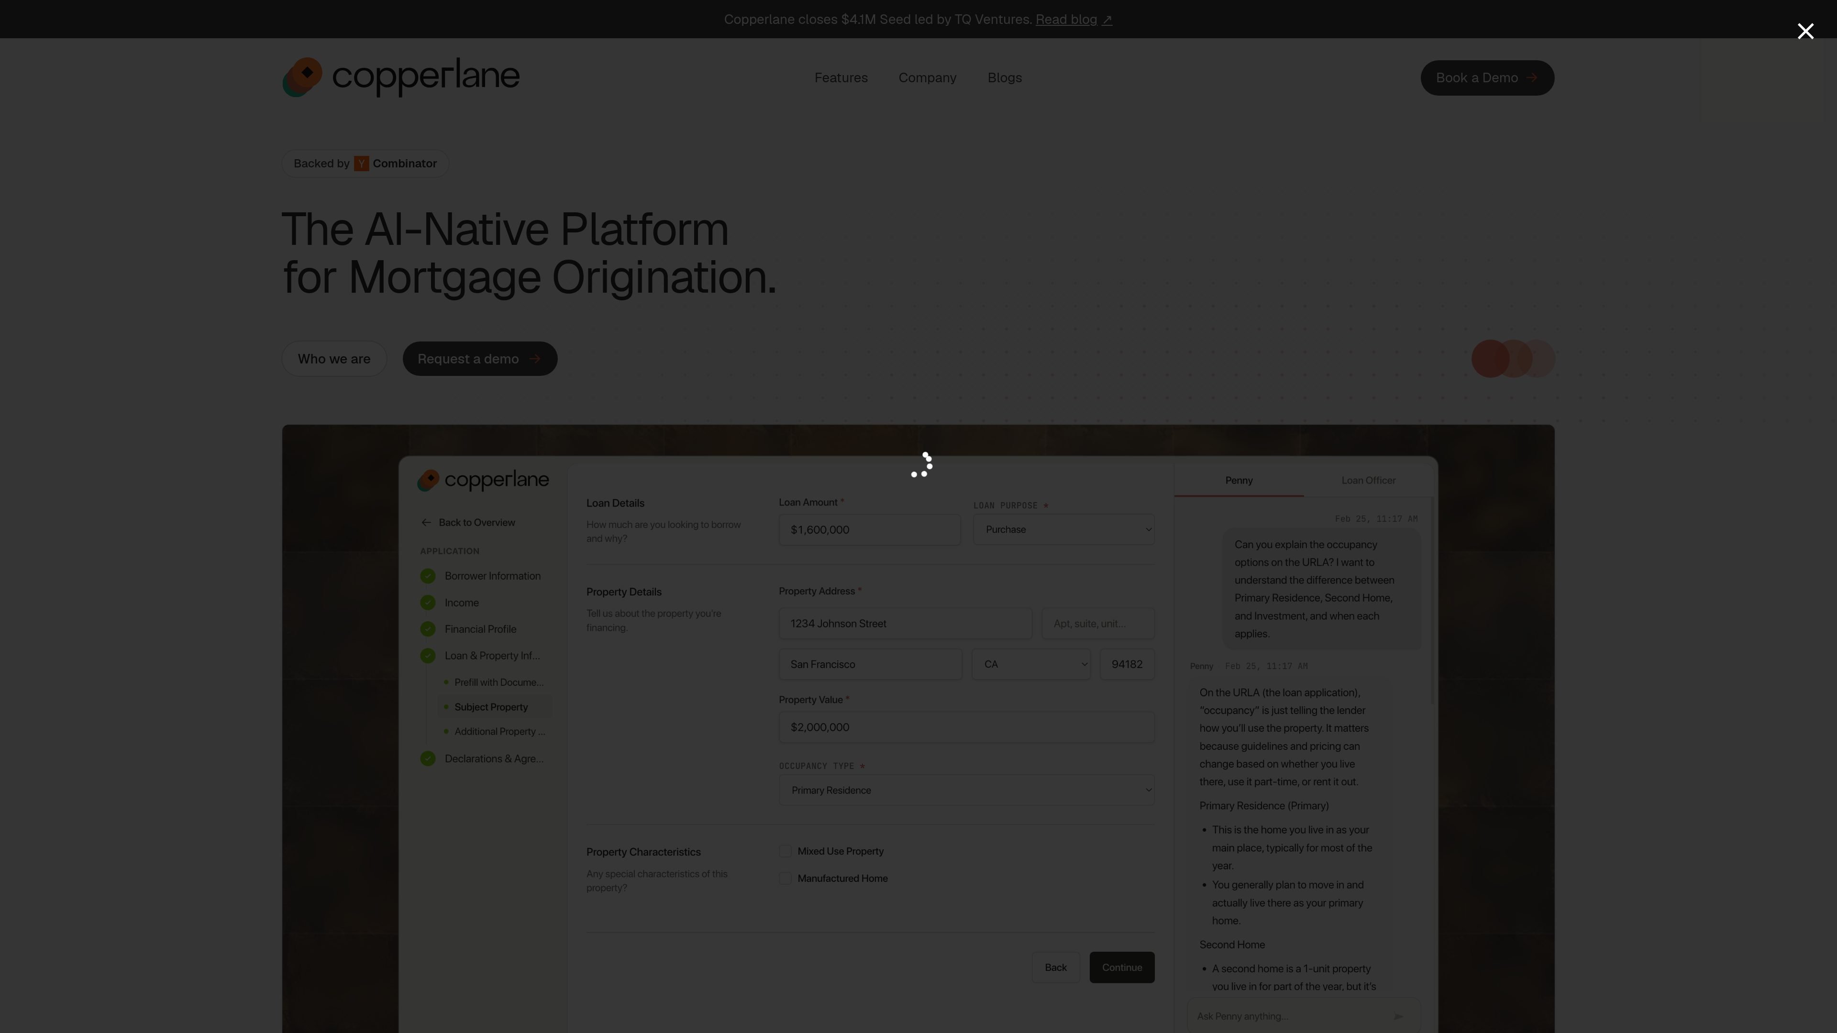
Task: Click the "Second Home" heading in chat
Action: tap(1231, 945)
